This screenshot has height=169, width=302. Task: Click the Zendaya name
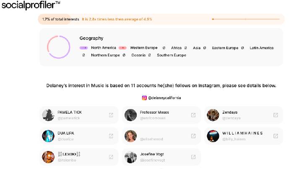(x=230, y=112)
